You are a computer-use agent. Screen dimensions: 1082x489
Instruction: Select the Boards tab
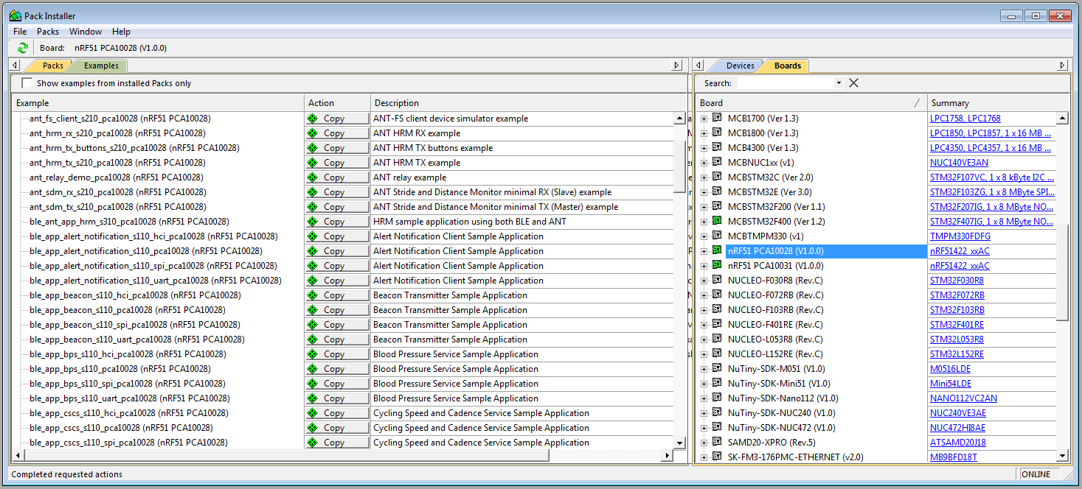click(787, 66)
